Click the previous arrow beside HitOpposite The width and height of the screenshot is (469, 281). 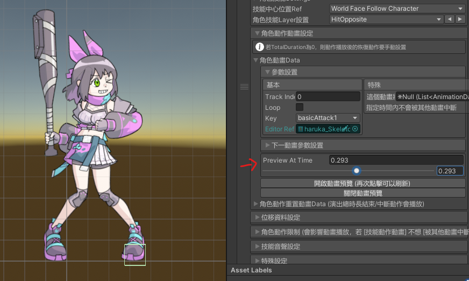450,19
